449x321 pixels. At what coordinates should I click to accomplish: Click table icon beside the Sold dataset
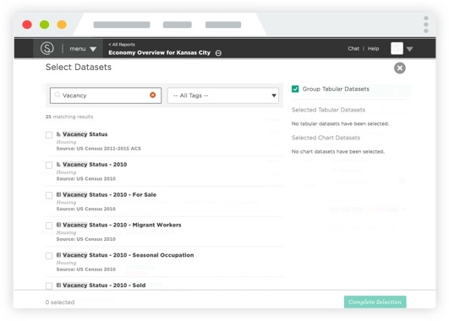(x=58, y=285)
